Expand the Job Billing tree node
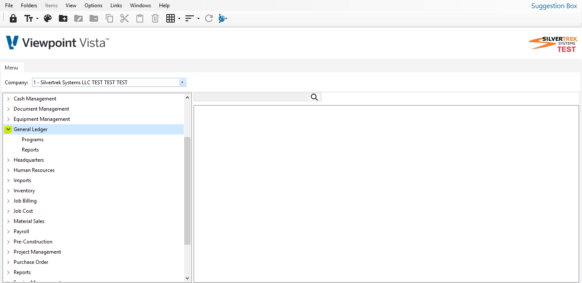This screenshot has height=283, width=582. point(8,201)
